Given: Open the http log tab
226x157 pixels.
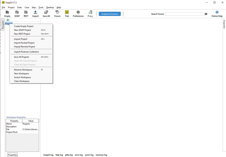Looking at the screenshot, I should coord(59,155).
